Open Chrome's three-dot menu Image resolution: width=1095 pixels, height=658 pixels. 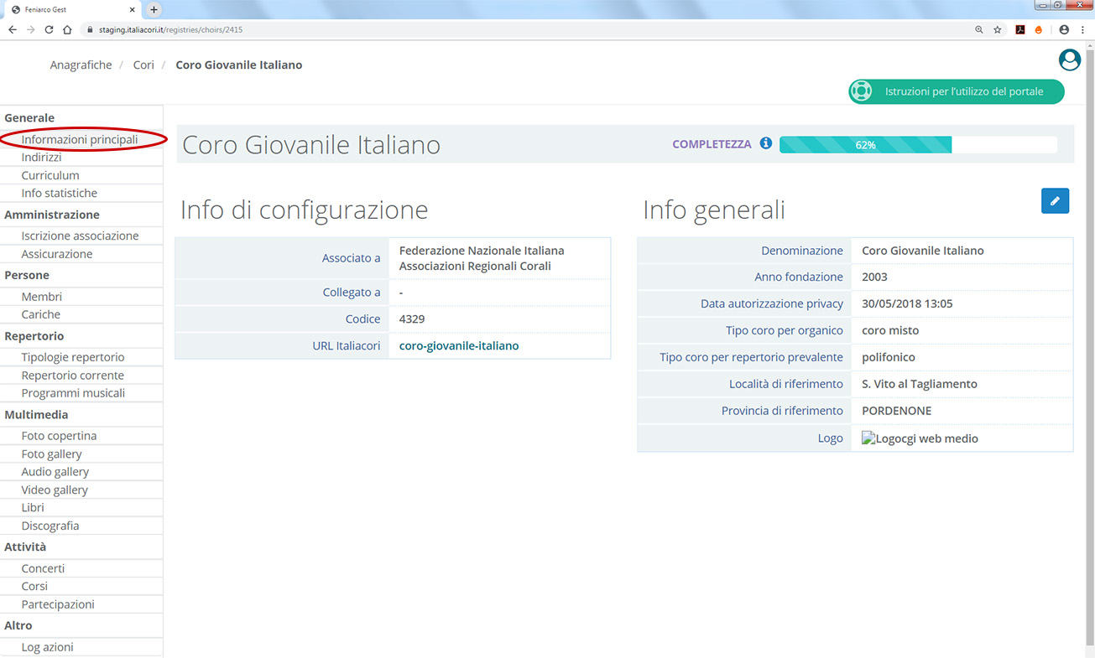[1082, 28]
